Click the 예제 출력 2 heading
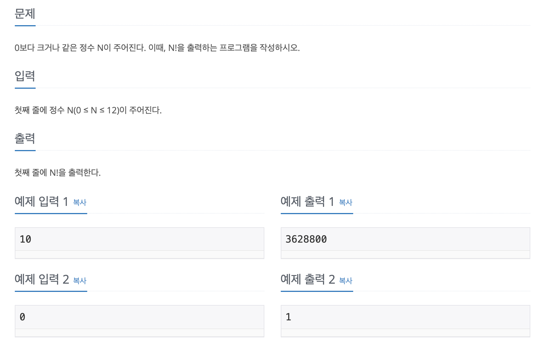 pyautogui.click(x=308, y=279)
